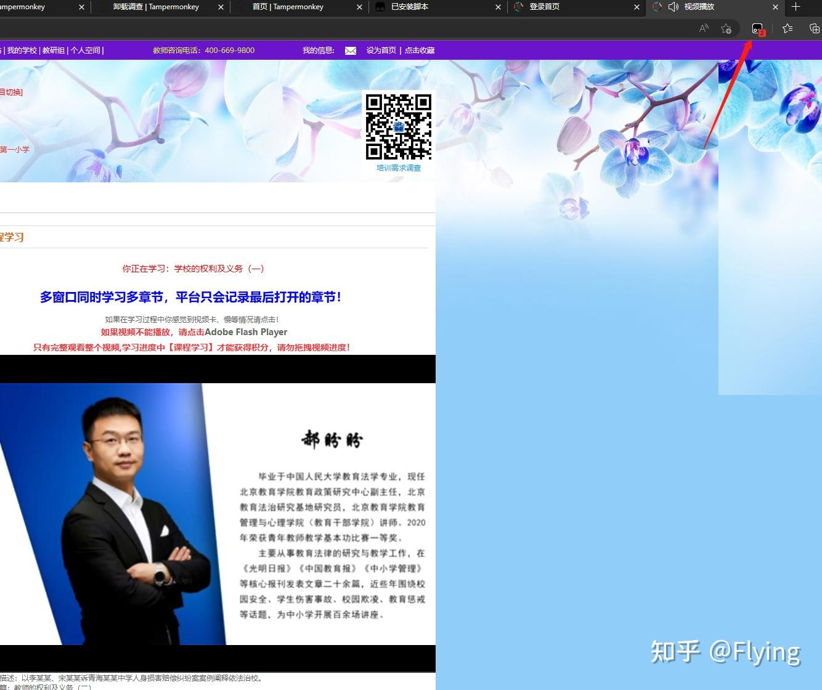Click the Adobe Flash Player link
This screenshot has height=690, width=822.
pyautogui.click(x=246, y=332)
